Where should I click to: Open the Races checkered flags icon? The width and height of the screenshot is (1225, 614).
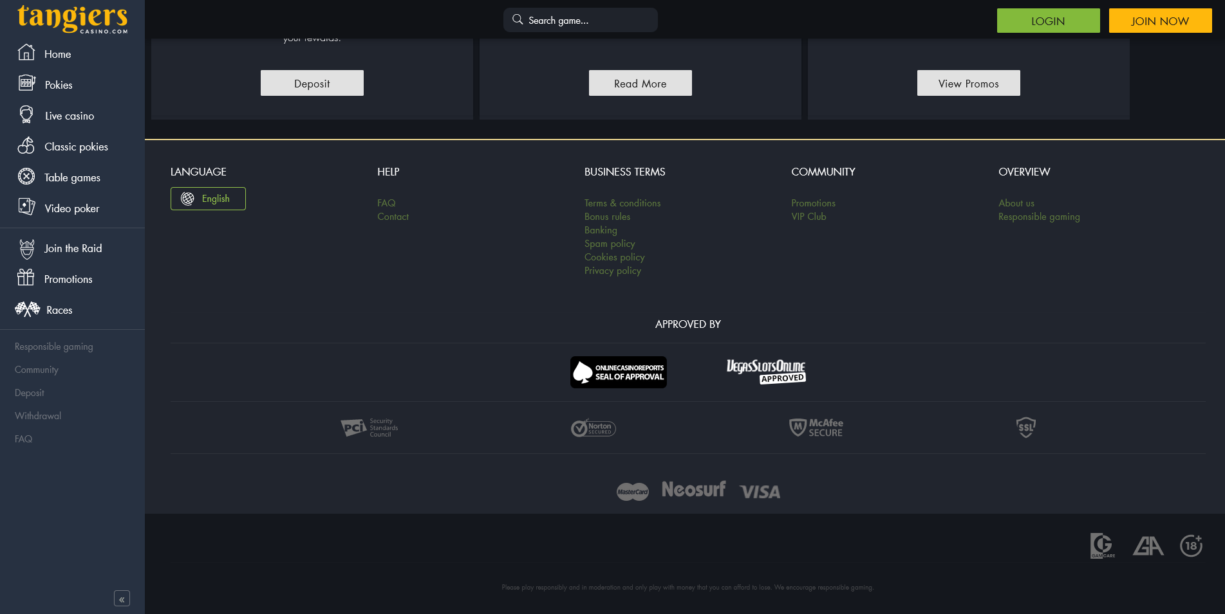pyautogui.click(x=27, y=309)
